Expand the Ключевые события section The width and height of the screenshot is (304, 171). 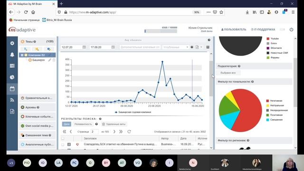click(x=37, y=116)
